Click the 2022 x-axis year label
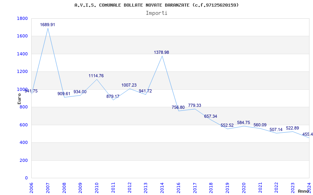 point(277,188)
